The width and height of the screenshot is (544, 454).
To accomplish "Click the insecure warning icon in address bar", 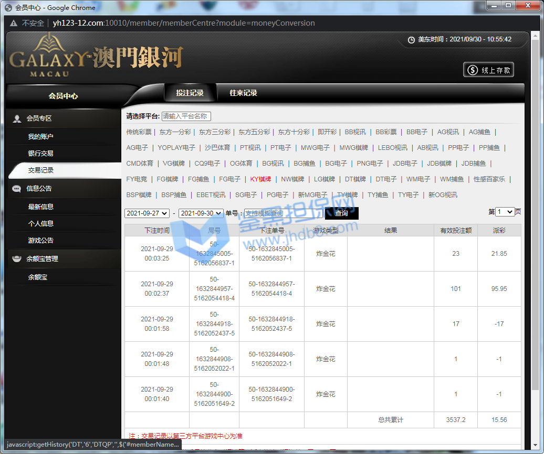I will coord(13,23).
